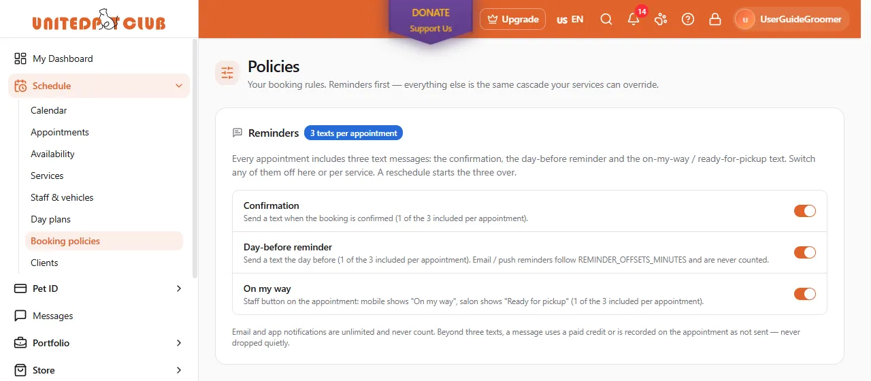871x381 pixels.
Task: Turn off the Day-before reminder toggle
Action: point(805,252)
